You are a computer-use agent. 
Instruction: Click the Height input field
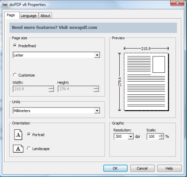click(x=76, y=89)
